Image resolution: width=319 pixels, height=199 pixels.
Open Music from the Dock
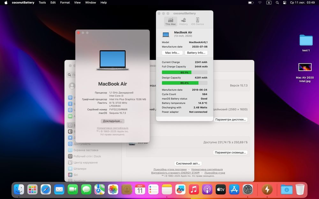(x=194, y=190)
